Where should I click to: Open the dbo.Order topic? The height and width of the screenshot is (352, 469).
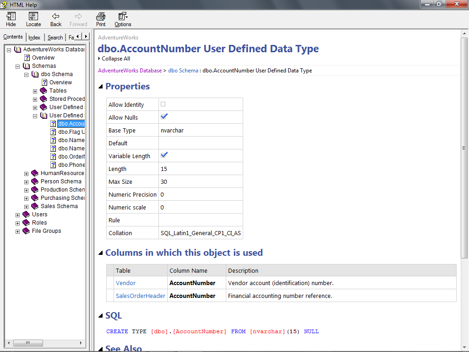coord(71,157)
